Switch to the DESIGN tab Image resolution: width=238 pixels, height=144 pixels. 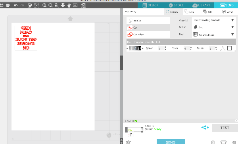pyautogui.click(x=151, y=5)
